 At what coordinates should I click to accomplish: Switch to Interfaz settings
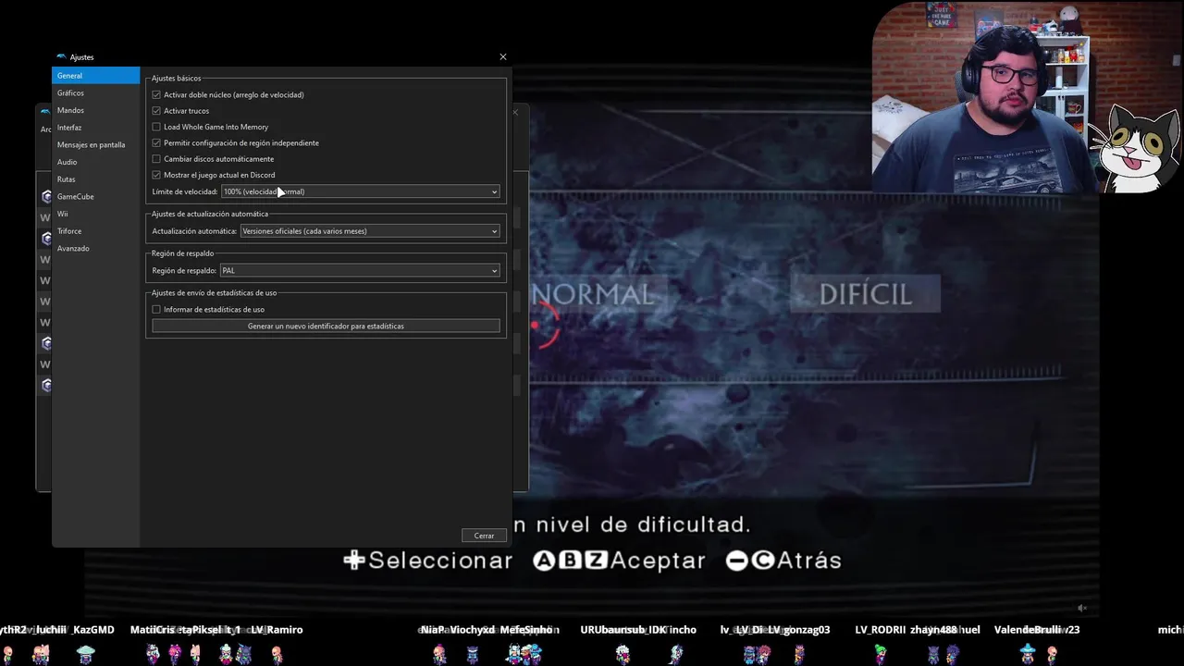pos(95,128)
